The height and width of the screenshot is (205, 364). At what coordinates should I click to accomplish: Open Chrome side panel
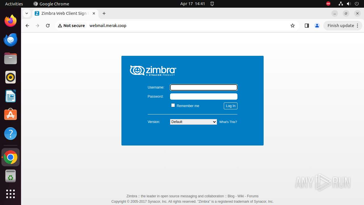click(307, 26)
